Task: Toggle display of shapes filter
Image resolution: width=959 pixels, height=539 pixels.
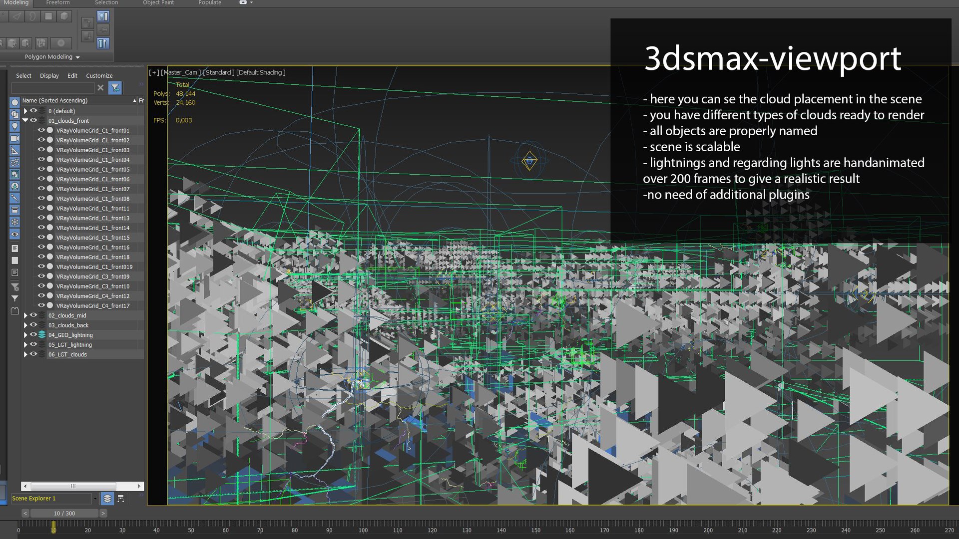Action: (15, 114)
